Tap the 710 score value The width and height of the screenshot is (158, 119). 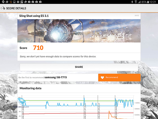point(38,48)
